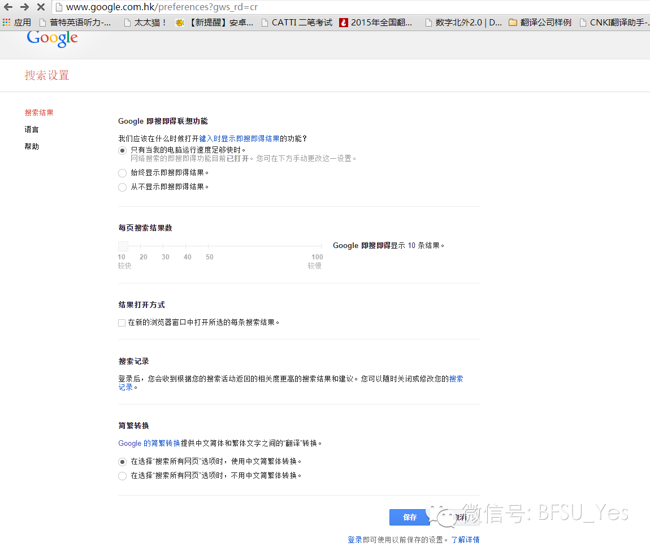The image size is (650, 547).
Task: Click the Google 即搜即得联想功能 heading
Action: click(163, 121)
